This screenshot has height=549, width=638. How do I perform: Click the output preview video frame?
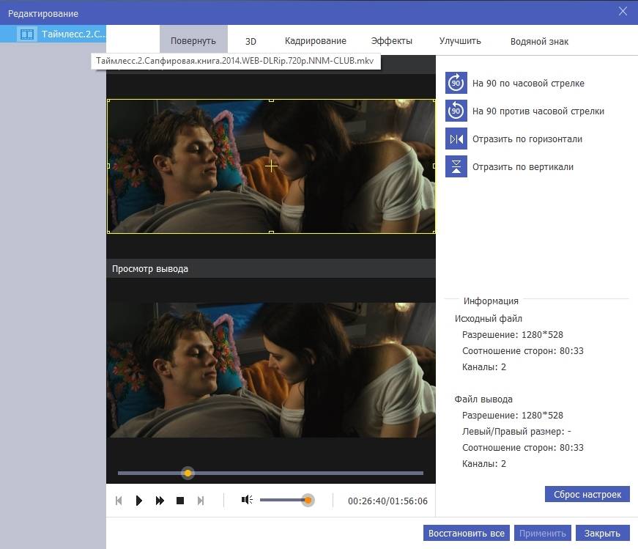point(271,370)
